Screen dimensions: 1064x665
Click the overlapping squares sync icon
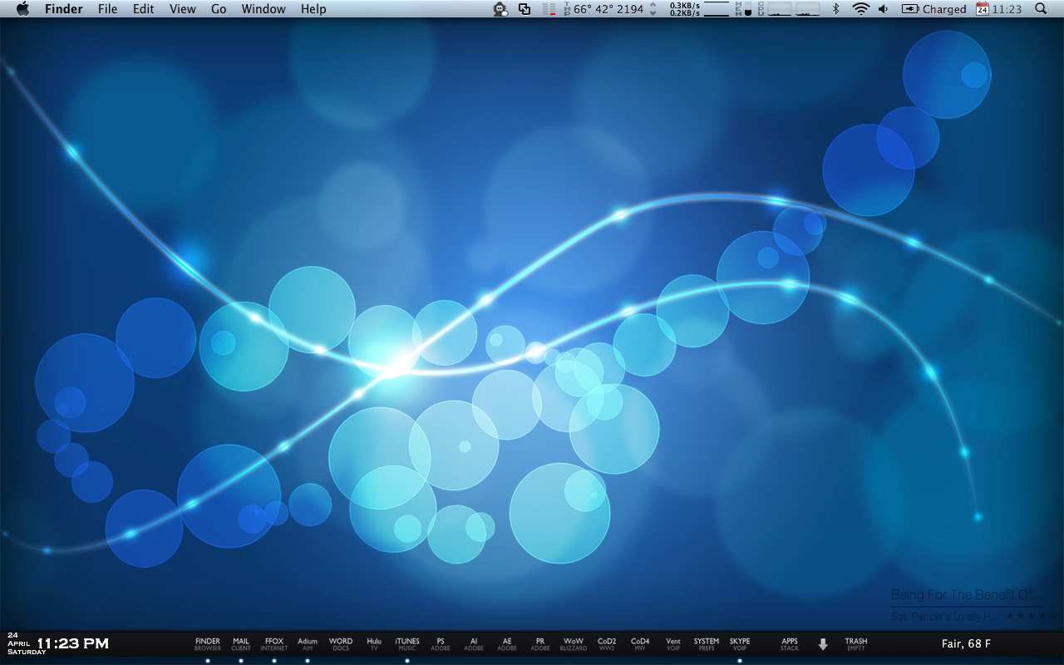[525, 9]
